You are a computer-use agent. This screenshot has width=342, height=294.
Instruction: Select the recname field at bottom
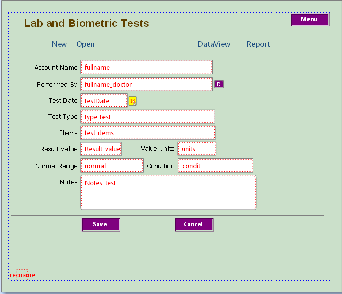pyautogui.click(x=22, y=275)
